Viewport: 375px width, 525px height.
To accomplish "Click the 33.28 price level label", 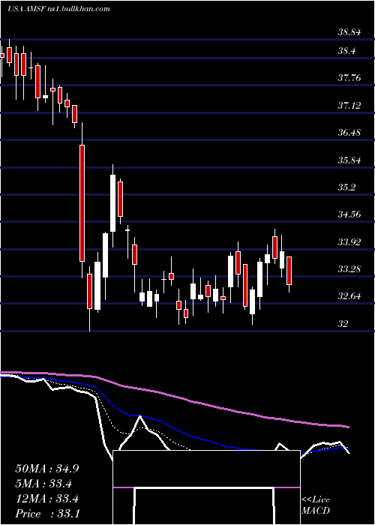I will (x=349, y=268).
